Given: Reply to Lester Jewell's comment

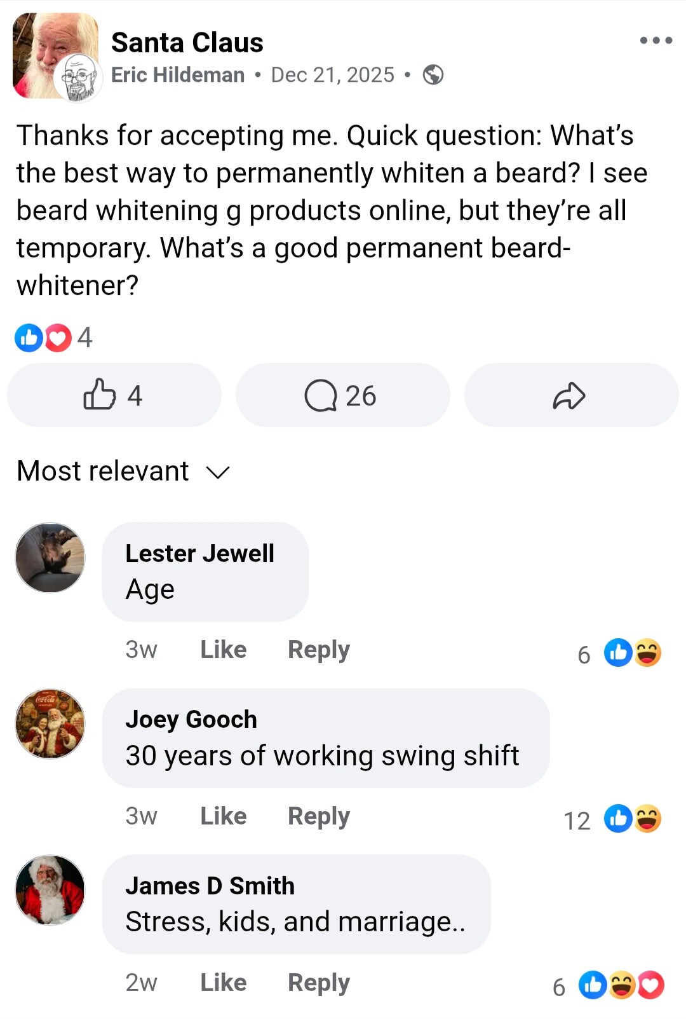Looking at the screenshot, I should click(x=318, y=650).
